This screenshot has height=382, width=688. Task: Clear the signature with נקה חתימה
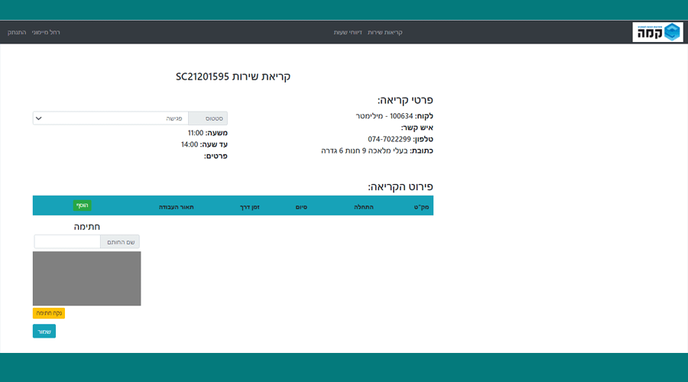[49, 313]
